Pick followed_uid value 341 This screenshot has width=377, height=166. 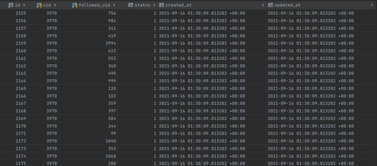(112, 28)
